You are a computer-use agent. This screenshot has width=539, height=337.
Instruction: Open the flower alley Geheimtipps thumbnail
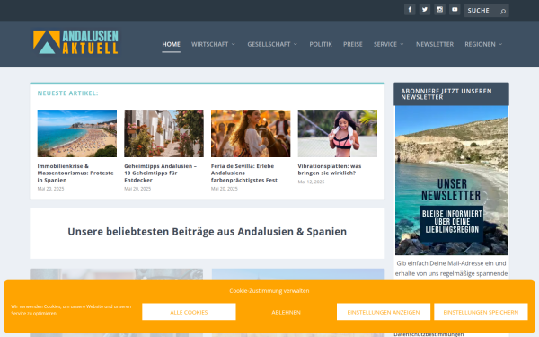(x=164, y=133)
